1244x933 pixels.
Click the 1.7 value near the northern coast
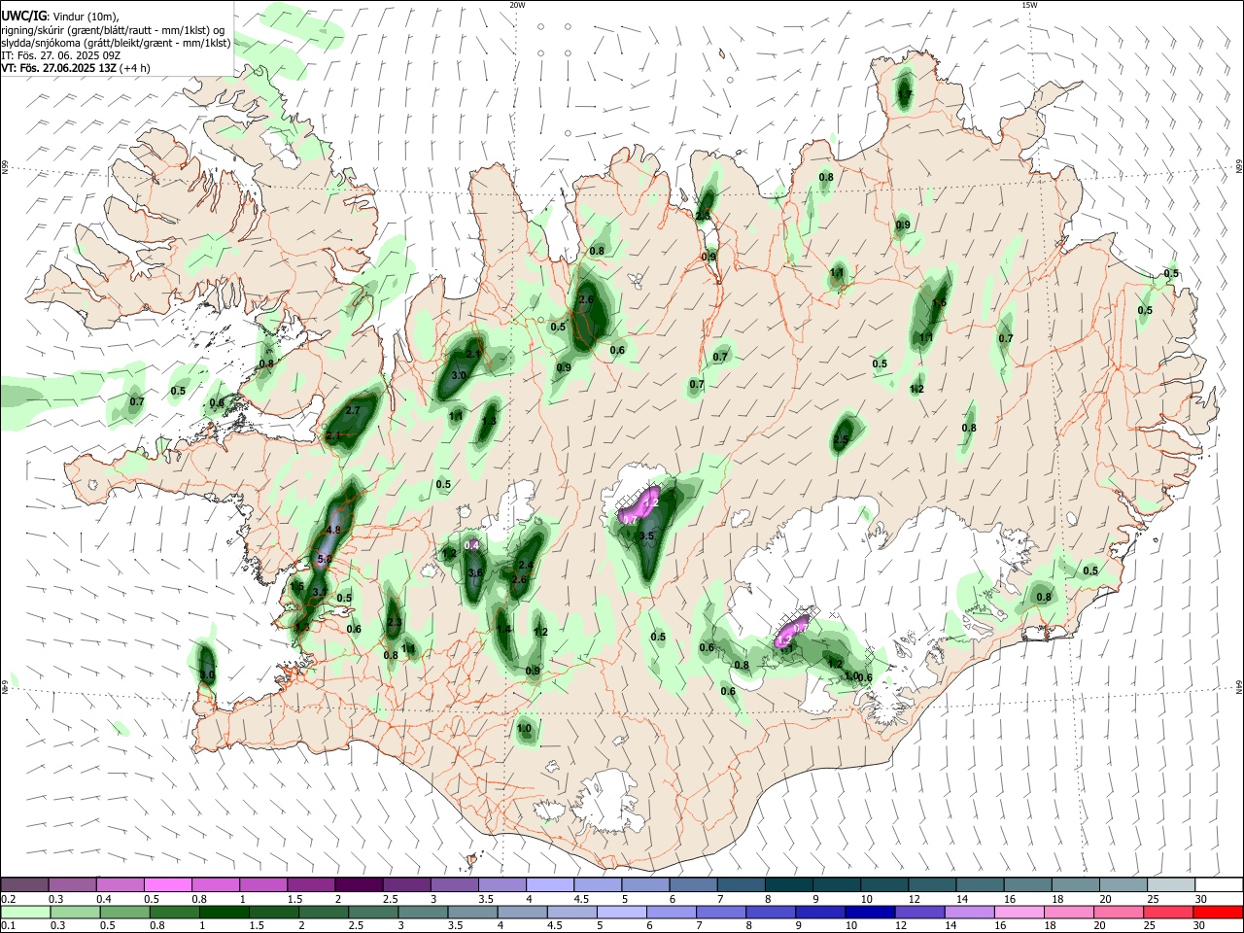905,94
